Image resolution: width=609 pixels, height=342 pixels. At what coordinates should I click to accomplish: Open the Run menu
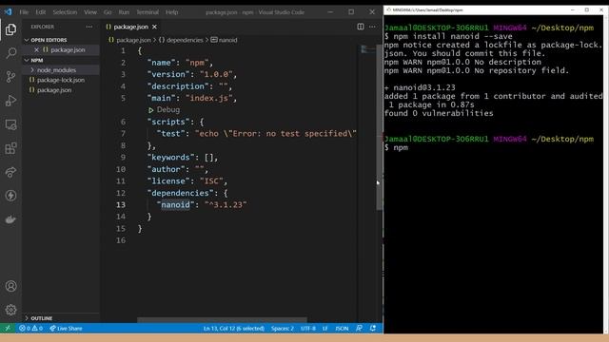click(124, 12)
